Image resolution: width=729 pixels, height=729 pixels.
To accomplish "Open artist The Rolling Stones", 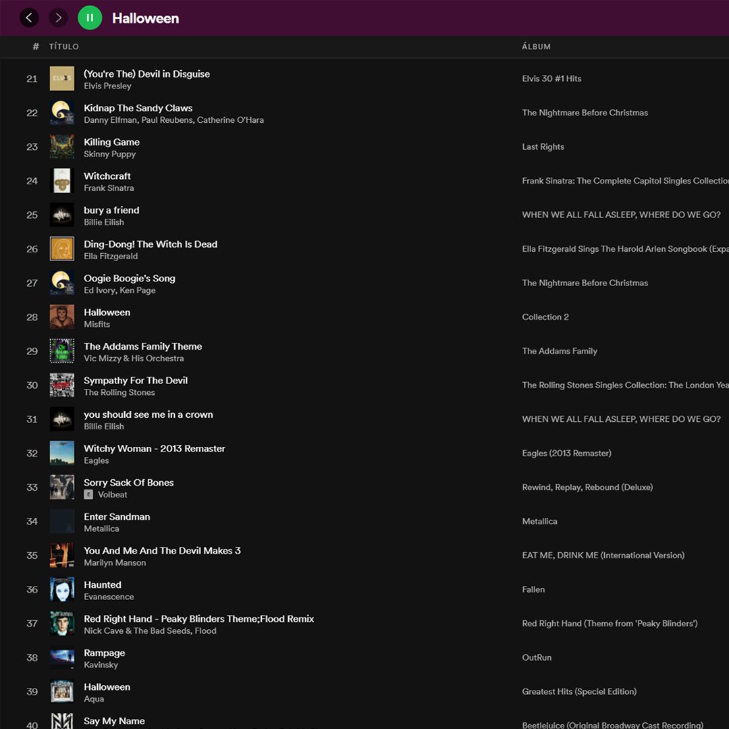I will pyautogui.click(x=119, y=392).
